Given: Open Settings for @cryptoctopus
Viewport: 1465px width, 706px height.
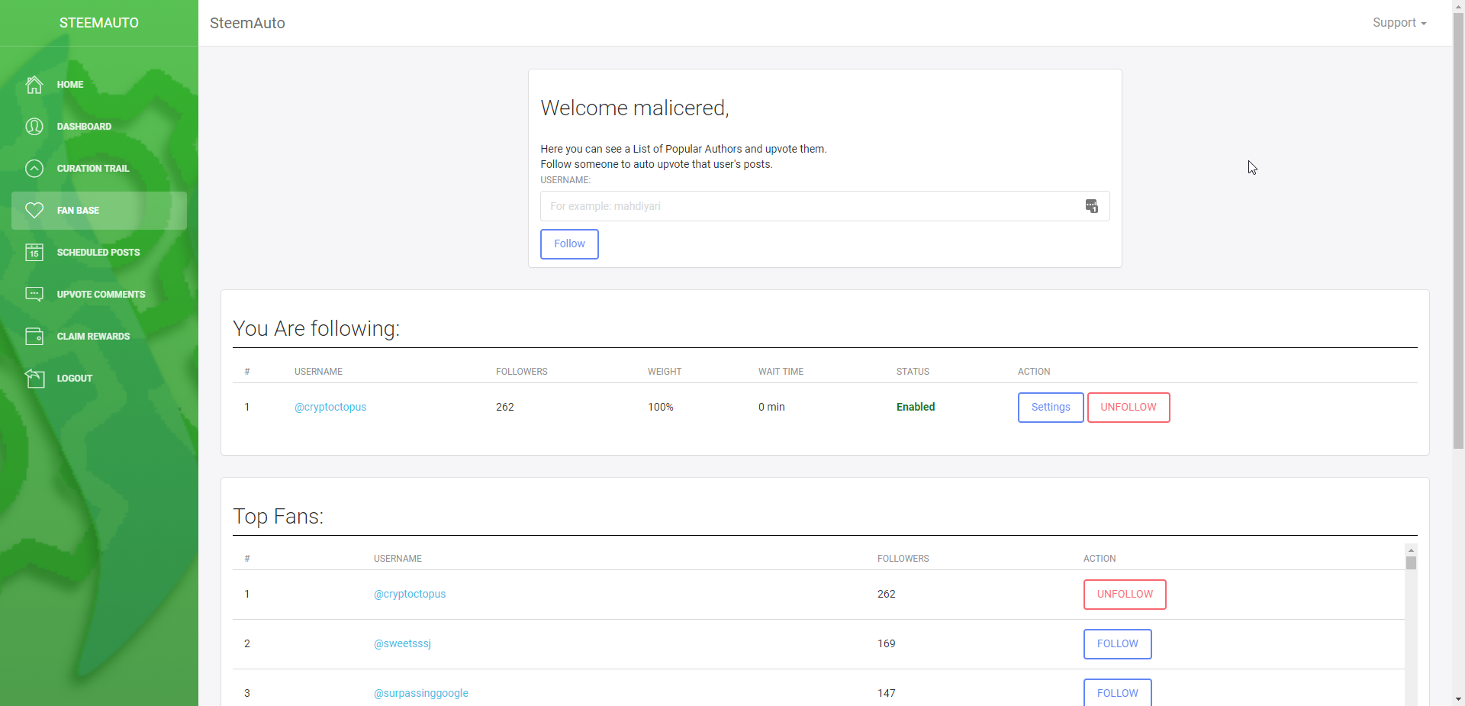Looking at the screenshot, I should click(x=1051, y=408).
